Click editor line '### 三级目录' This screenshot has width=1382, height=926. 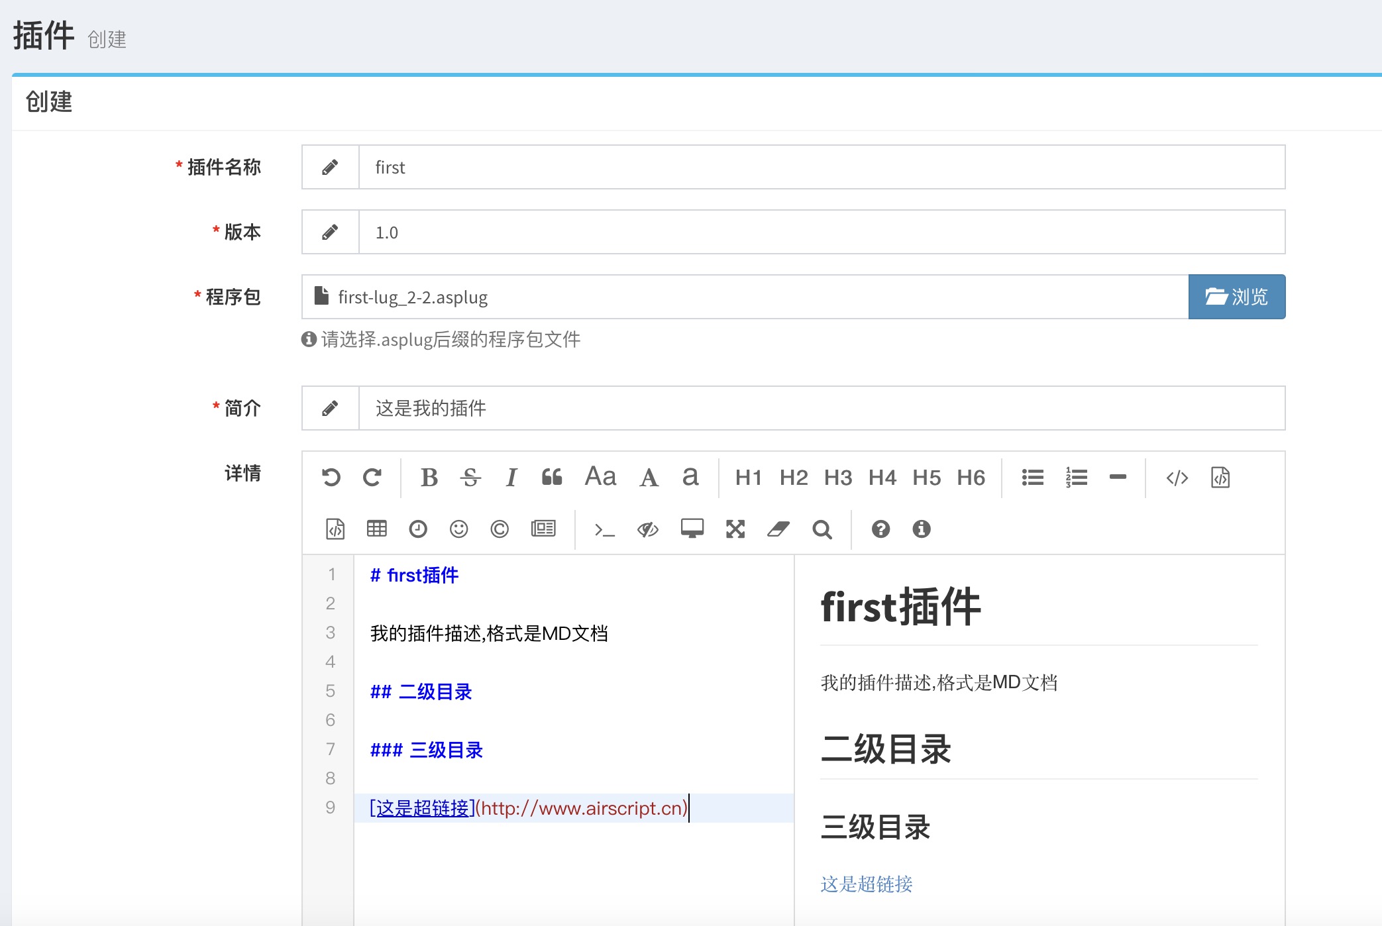[427, 750]
